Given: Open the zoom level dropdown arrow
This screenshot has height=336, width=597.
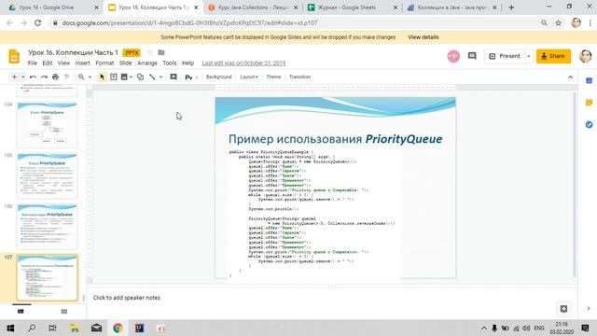Looking at the screenshot, I should tap(90, 77).
